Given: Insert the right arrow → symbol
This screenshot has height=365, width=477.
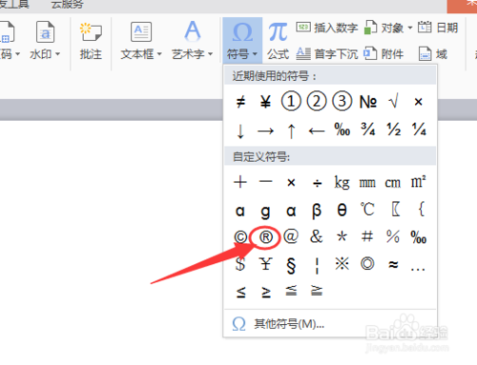Looking at the screenshot, I should [x=265, y=131].
